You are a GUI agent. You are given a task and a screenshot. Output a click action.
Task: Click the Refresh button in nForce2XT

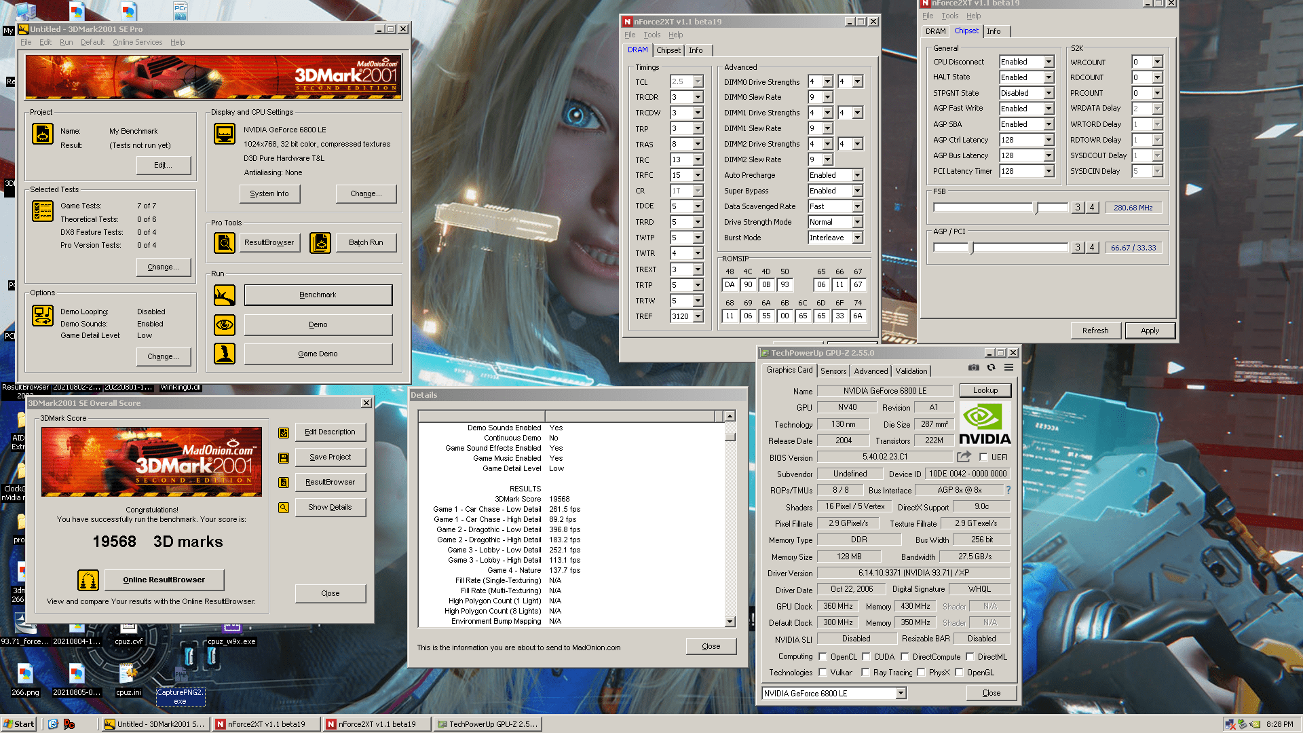pyautogui.click(x=1095, y=331)
